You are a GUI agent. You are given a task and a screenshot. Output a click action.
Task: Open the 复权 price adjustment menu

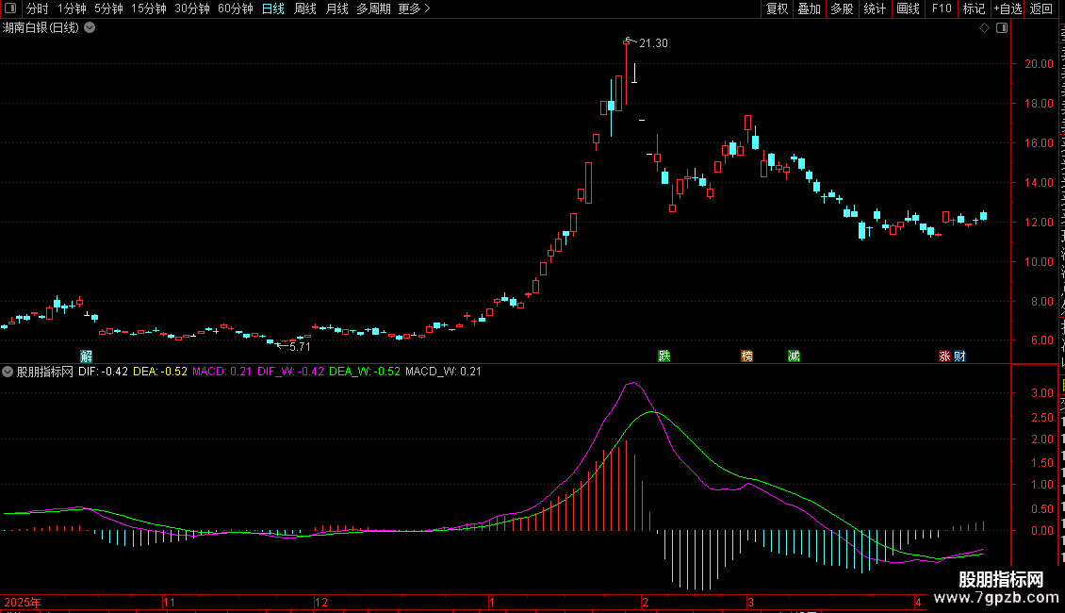tap(777, 8)
